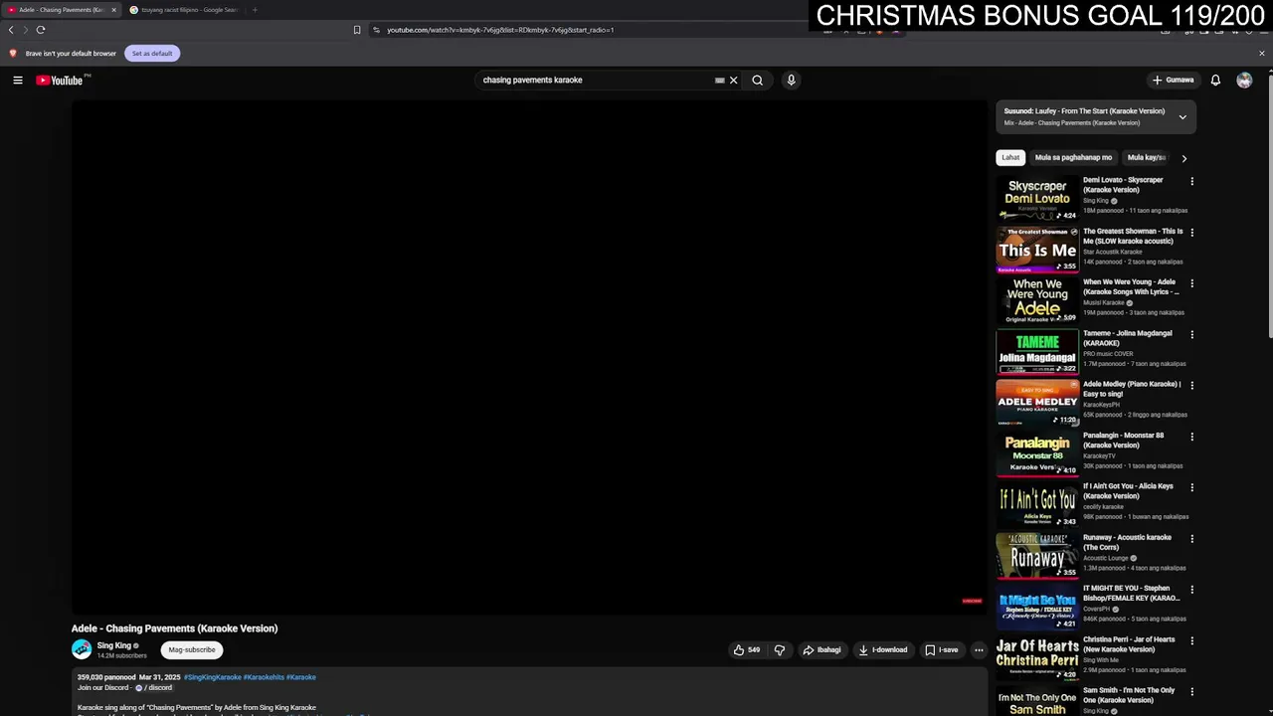The image size is (1273, 716).
Task: Switch to the Adele Chasing Pavements tab
Action: (60, 10)
